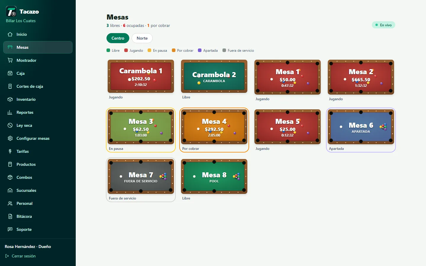The width and height of the screenshot is (426, 266).
Task: Click the Ley seca ban icon
Action: (x=10, y=125)
